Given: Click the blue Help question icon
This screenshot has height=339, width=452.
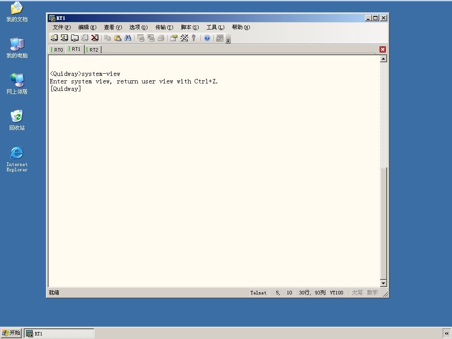Looking at the screenshot, I should point(207,38).
